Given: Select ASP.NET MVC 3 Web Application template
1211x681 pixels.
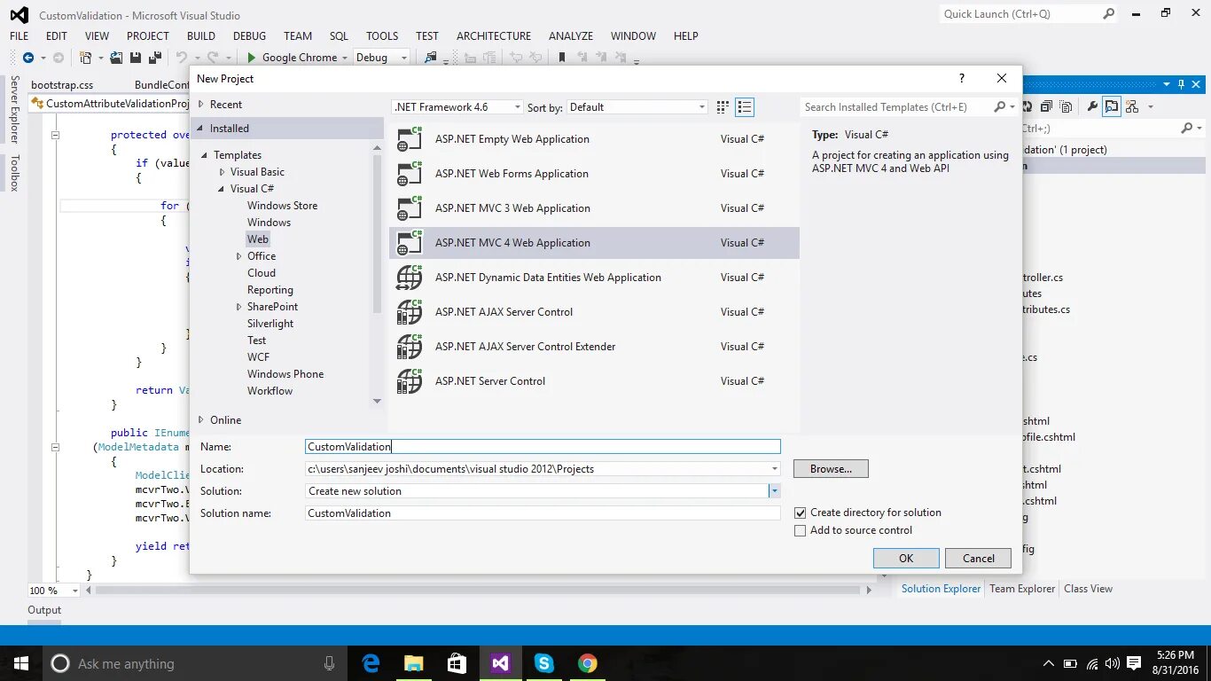Looking at the screenshot, I should (594, 208).
